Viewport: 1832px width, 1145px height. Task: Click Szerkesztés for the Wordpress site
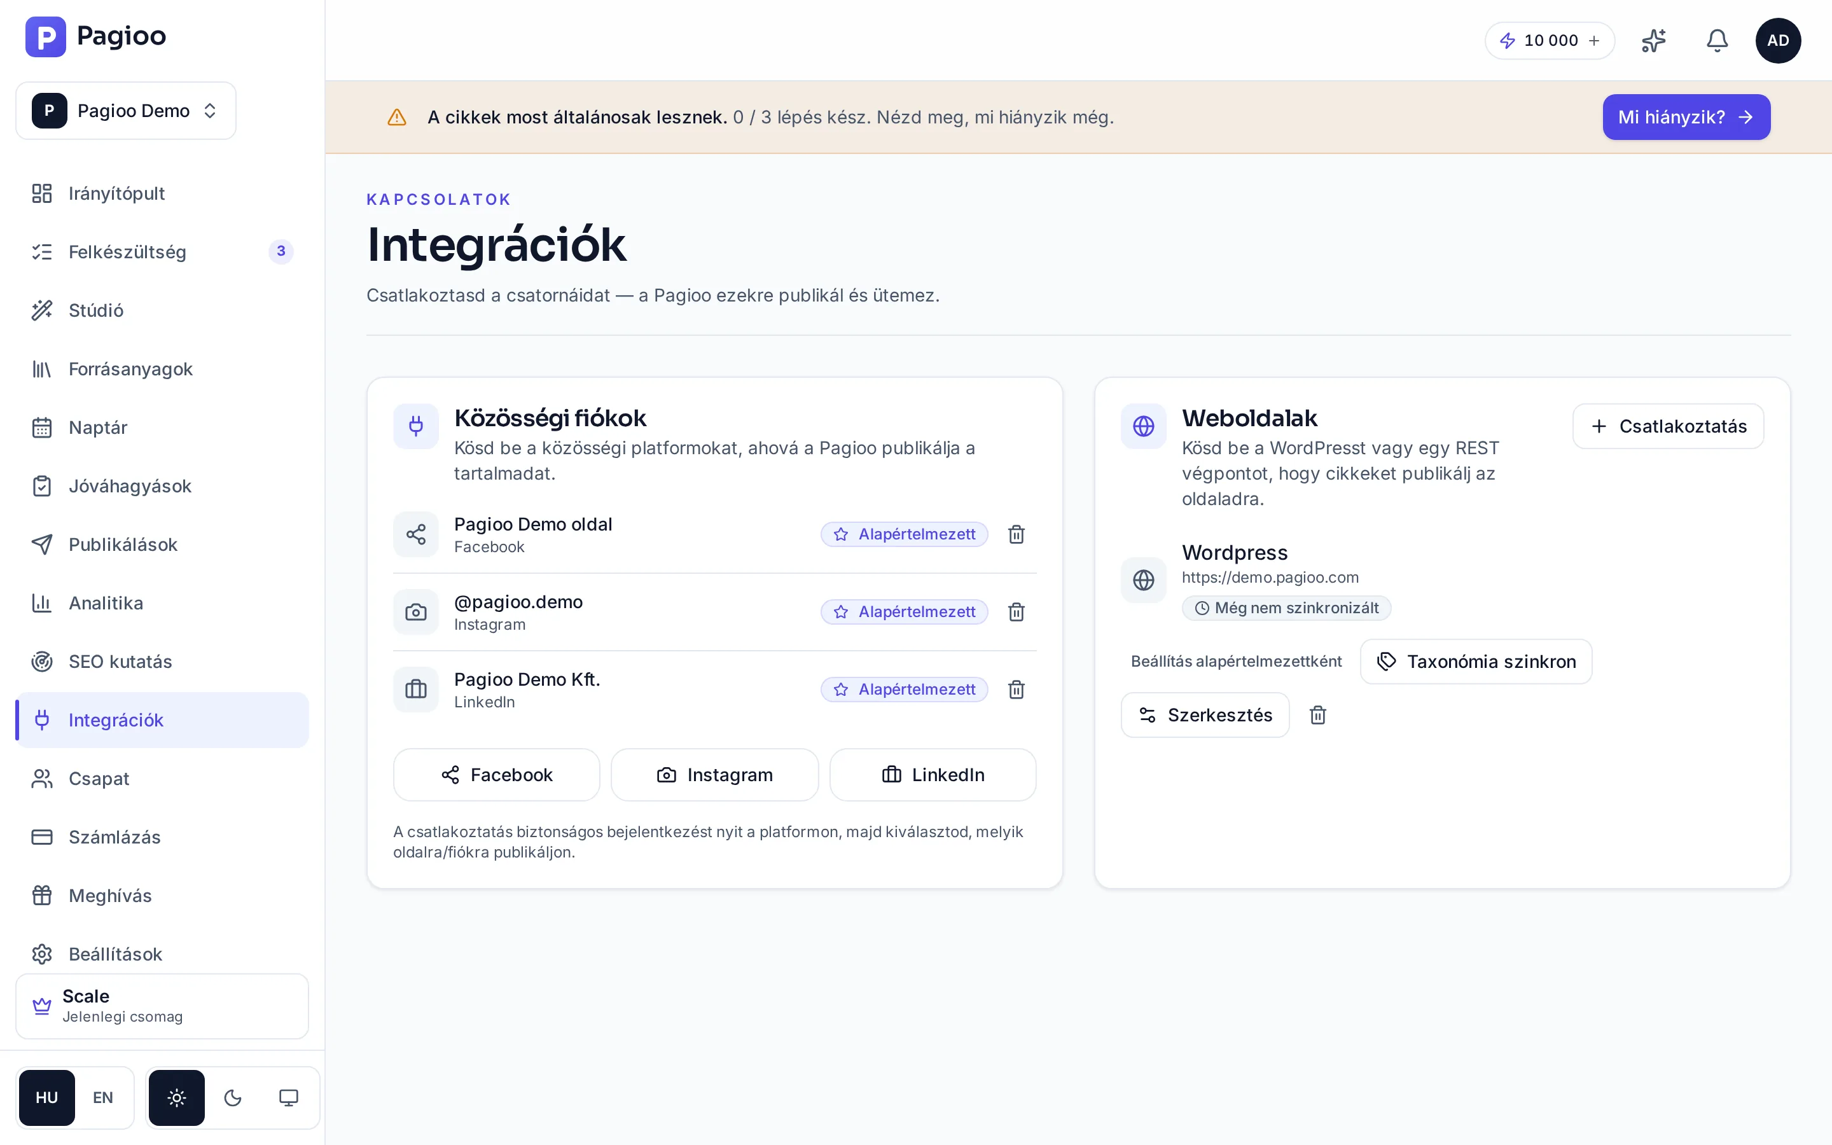tap(1204, 715)
